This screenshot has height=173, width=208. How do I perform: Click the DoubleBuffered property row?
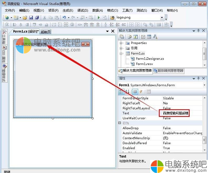click(162, 143)
